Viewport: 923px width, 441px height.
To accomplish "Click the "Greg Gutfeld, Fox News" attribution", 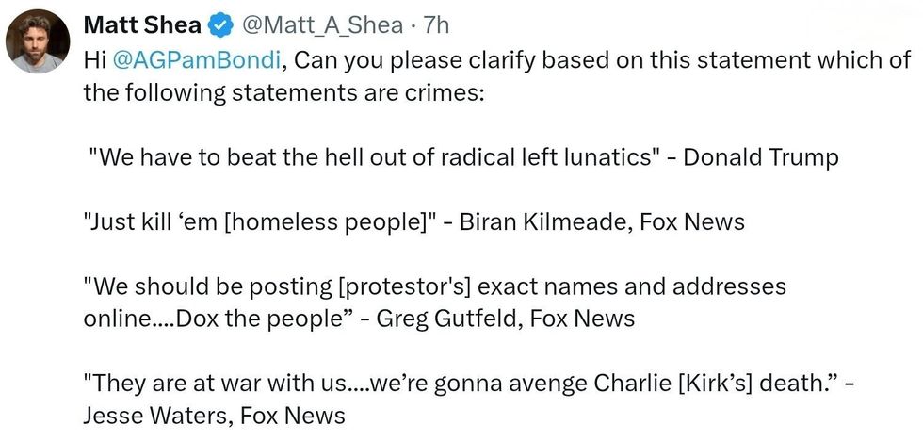I will pyautogui.click(x=505, y=318).
